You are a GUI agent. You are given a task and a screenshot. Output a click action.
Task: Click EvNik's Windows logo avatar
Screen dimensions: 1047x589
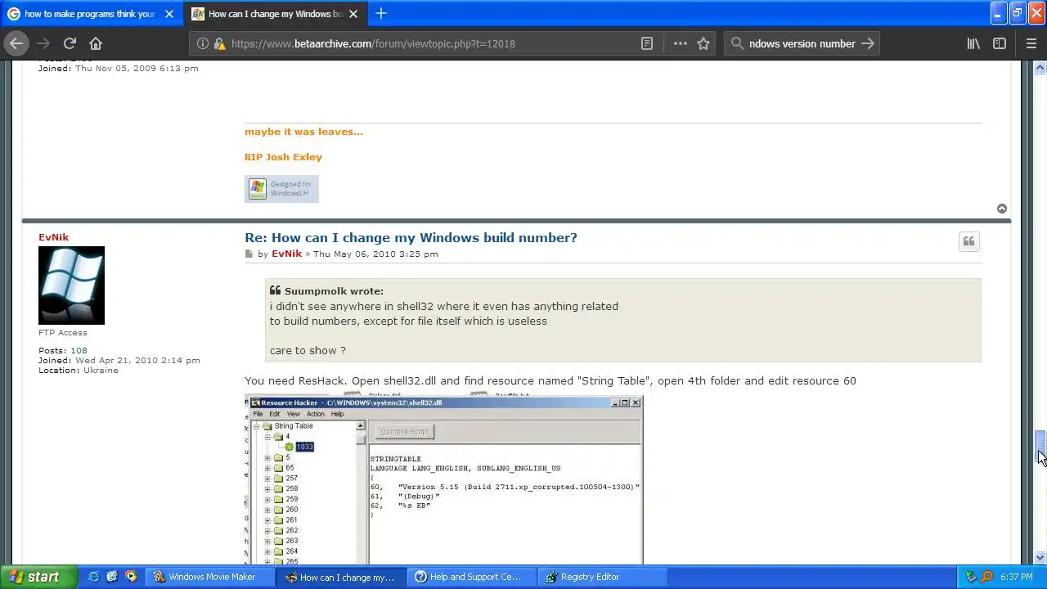[71, 286]
